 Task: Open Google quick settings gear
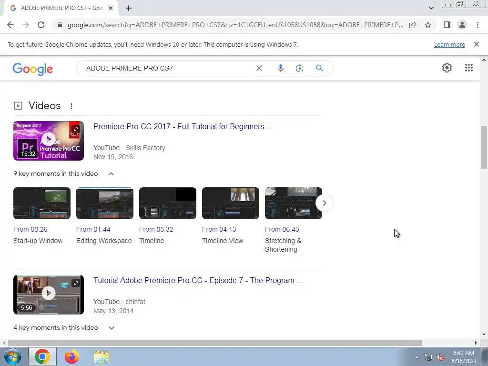tap(447, 68)
